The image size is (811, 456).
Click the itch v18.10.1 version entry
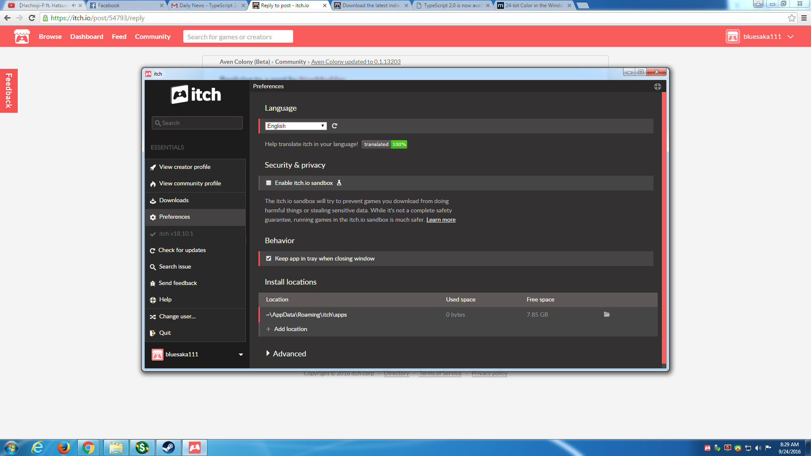point(196,234)
